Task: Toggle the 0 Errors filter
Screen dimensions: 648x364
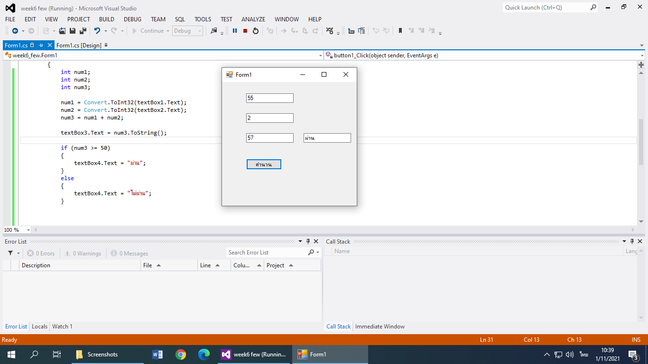Action: point(41,254)
